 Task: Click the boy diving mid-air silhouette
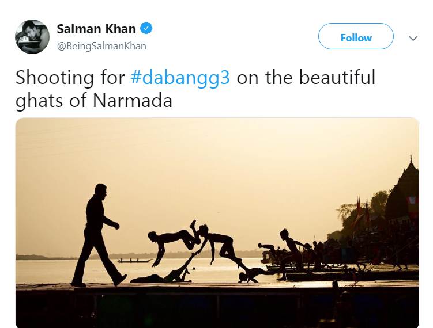coord(171,238)
